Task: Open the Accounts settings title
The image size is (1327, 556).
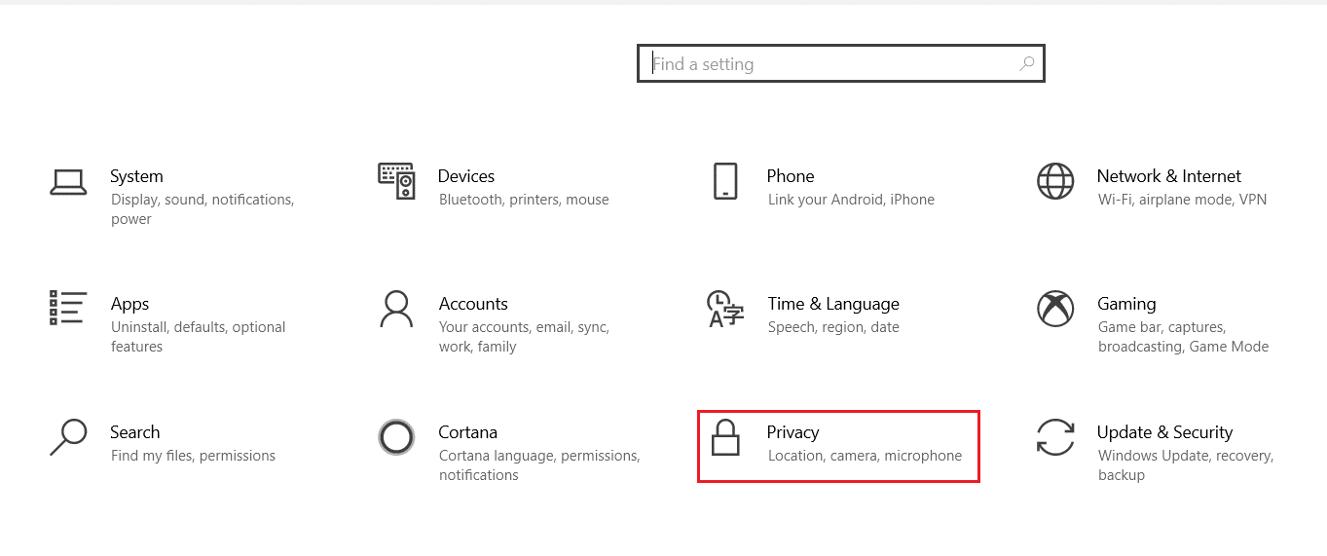Action: tap(473, 304)
